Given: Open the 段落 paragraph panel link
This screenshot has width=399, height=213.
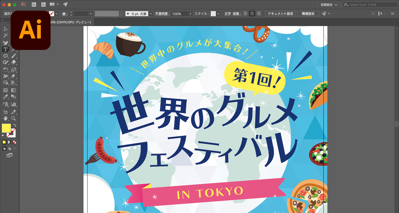Looking at the screenshot, I should pyautogui.click(x=236, y=14).
